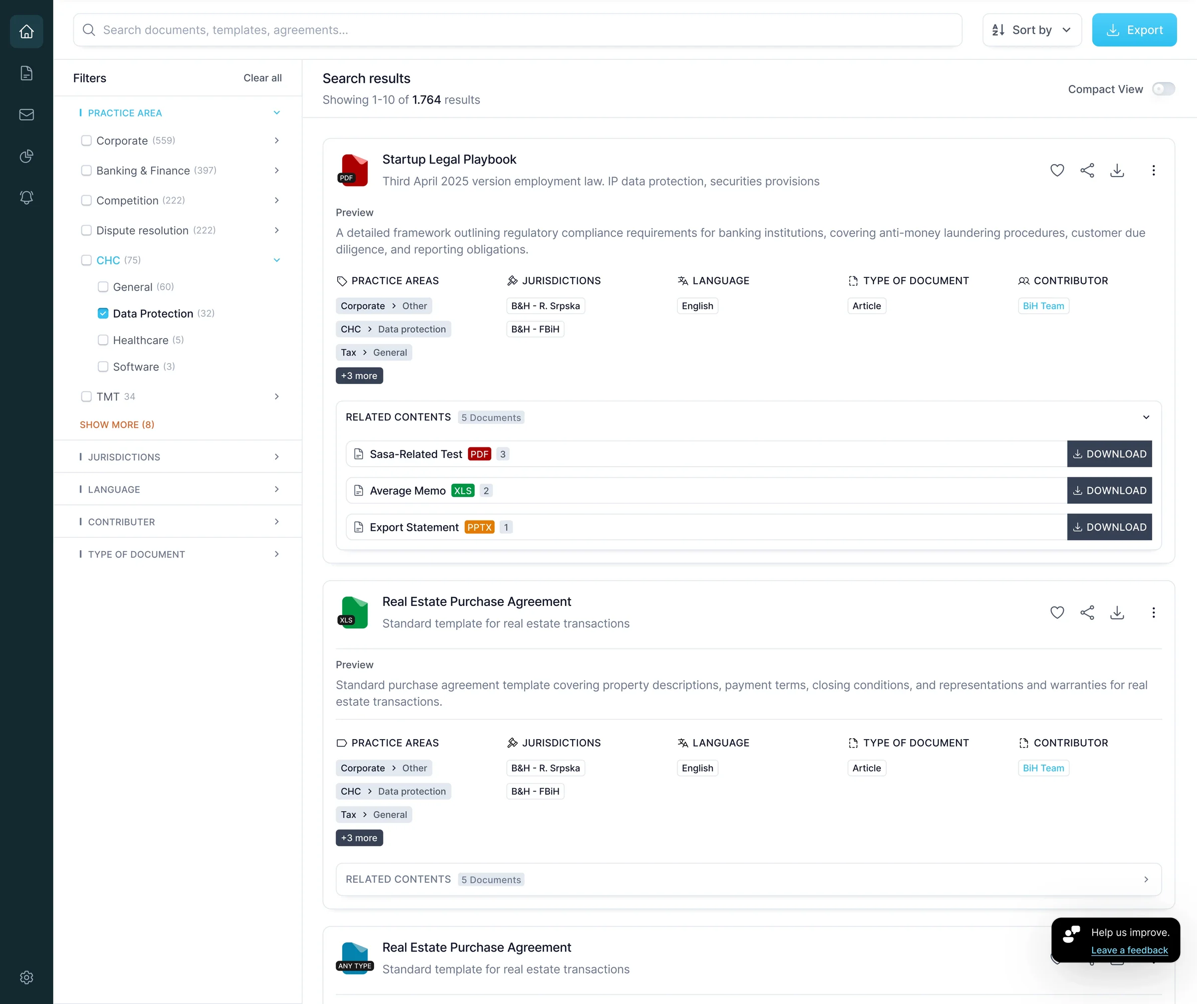This screenshot has height=1004, width=1197.
Task: Open the settings gear in sidebar
Action: [26, 977]
